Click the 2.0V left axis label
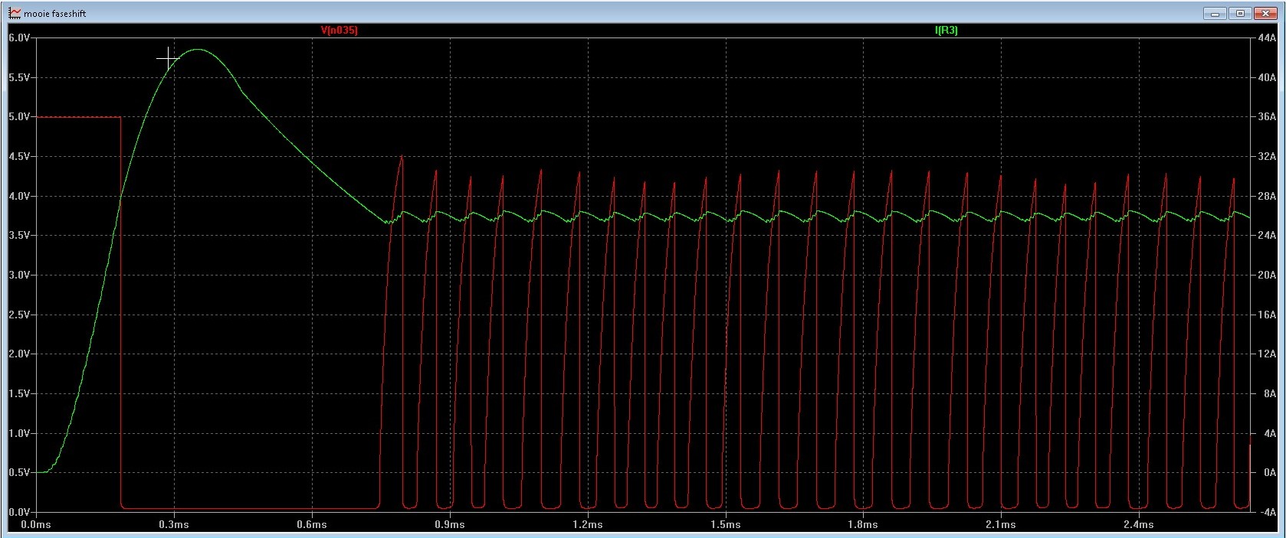This screenshot has width=1286, height=538. [x=19, y=354]
